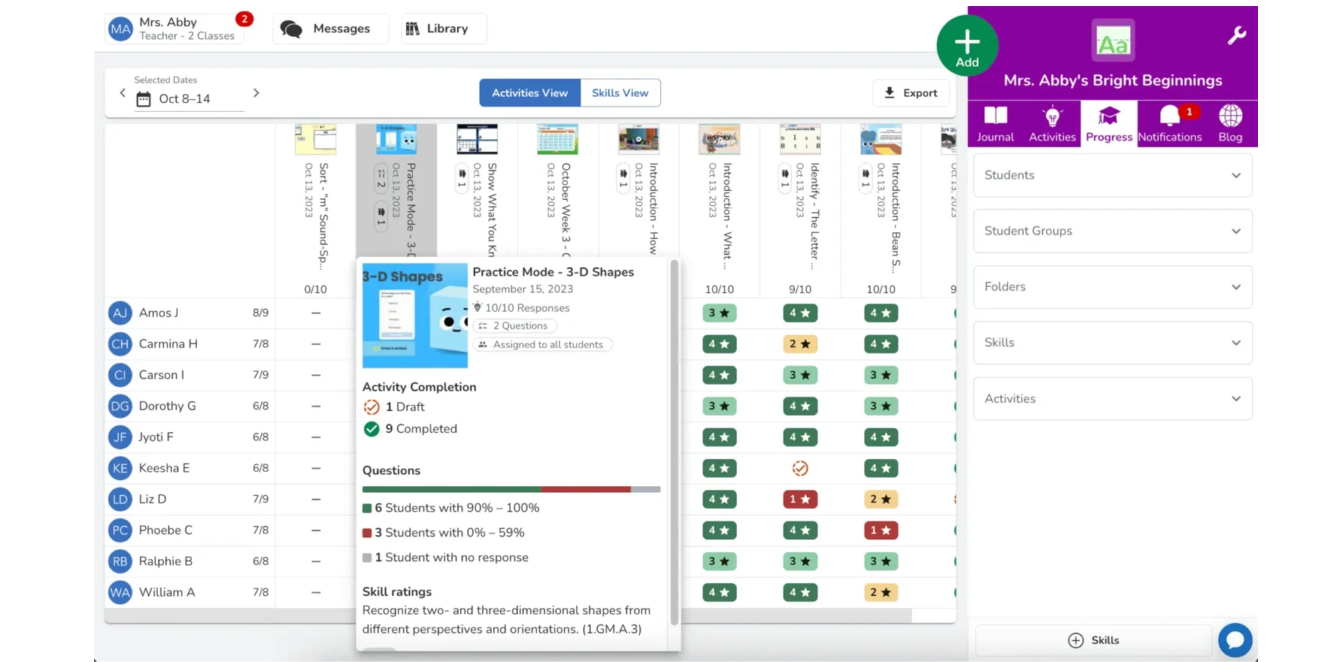Open the chat support bubble icon
This screenshot has width=1324, height=662.
click(1235, 639)
